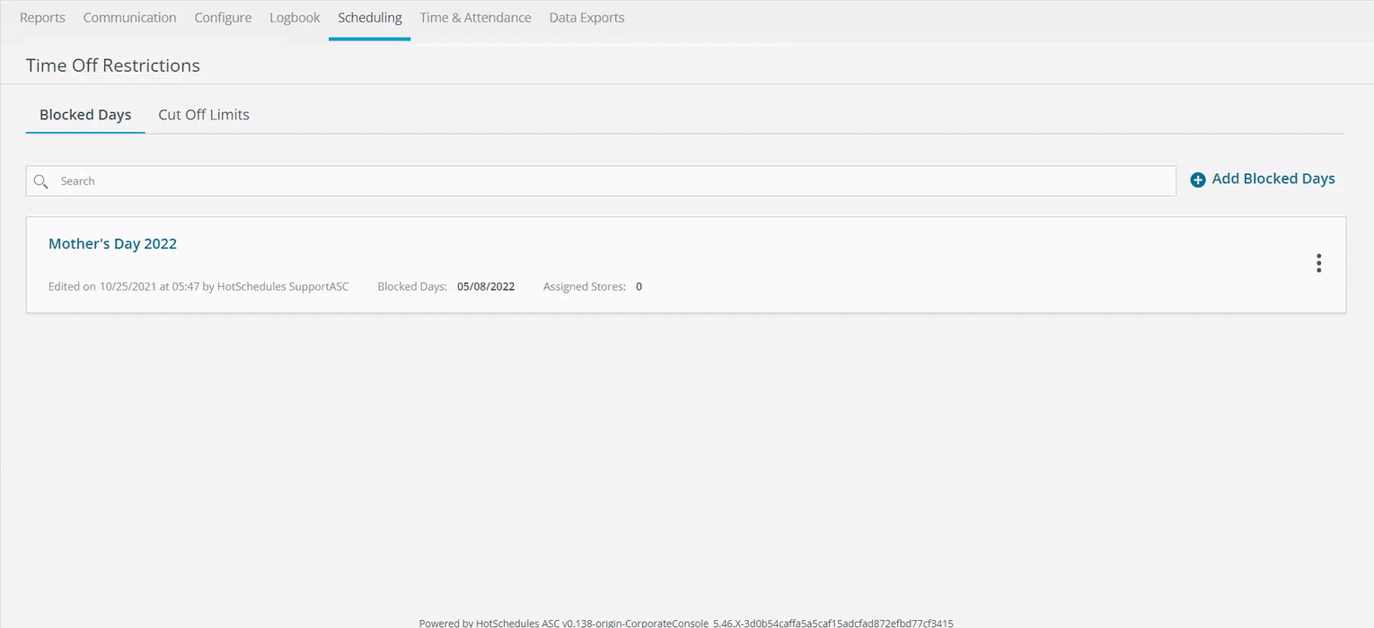
Task: Open the Reports menu
Action: pos(42,18)
